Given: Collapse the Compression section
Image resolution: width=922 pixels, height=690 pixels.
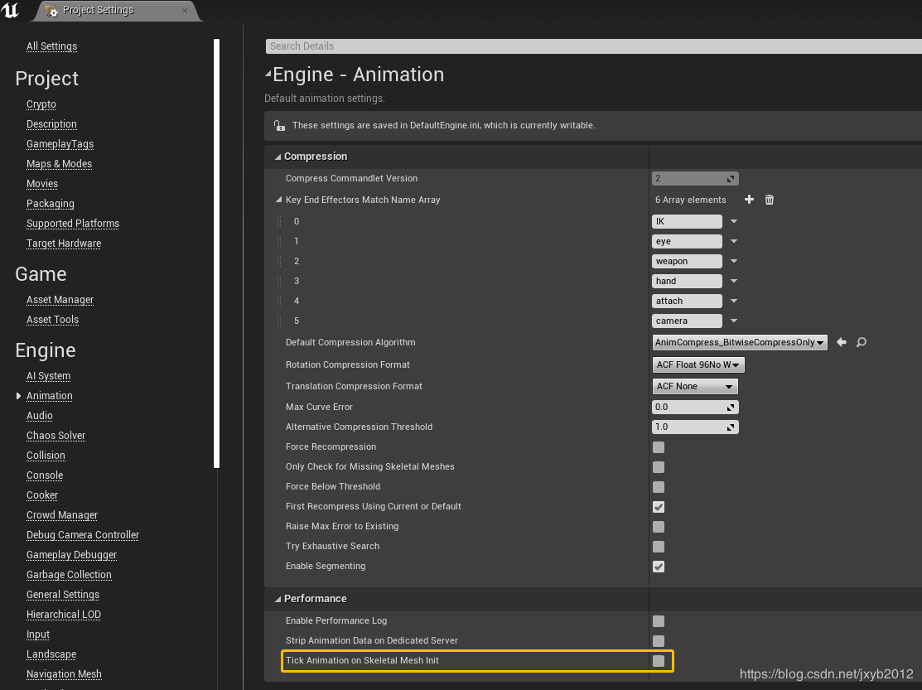Looking at the screenshot, I should pos(278,157).
